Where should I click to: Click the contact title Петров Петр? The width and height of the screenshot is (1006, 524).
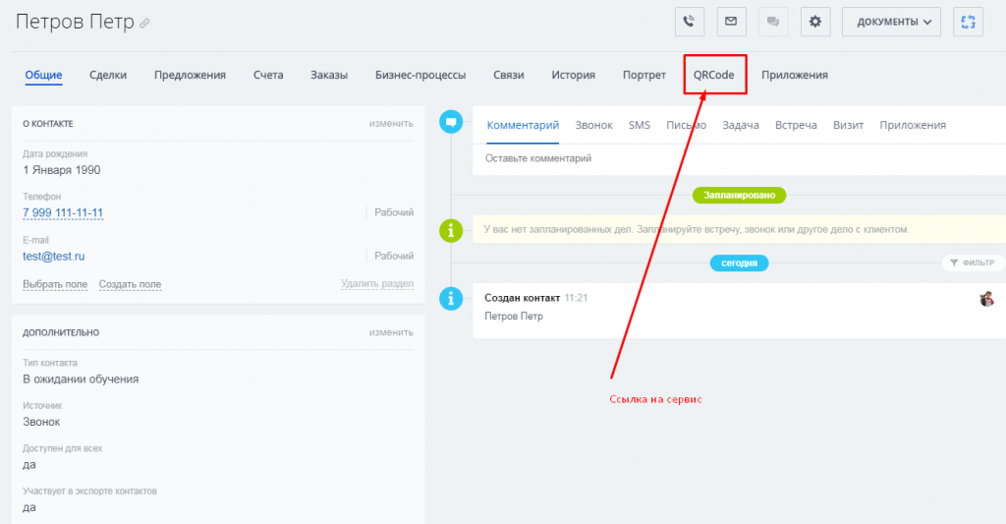point(75,22)
